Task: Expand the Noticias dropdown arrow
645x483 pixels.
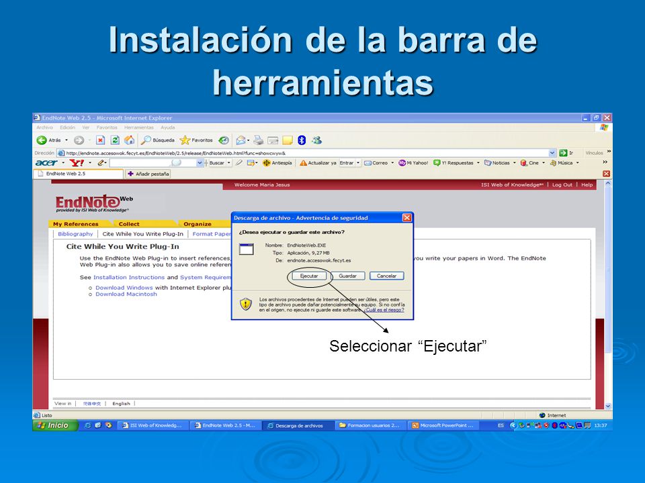Action: 514,163
